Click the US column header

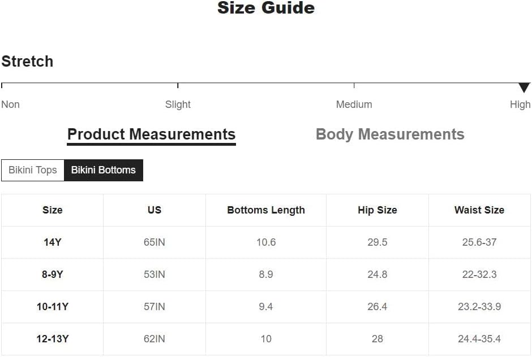point(155,210)
